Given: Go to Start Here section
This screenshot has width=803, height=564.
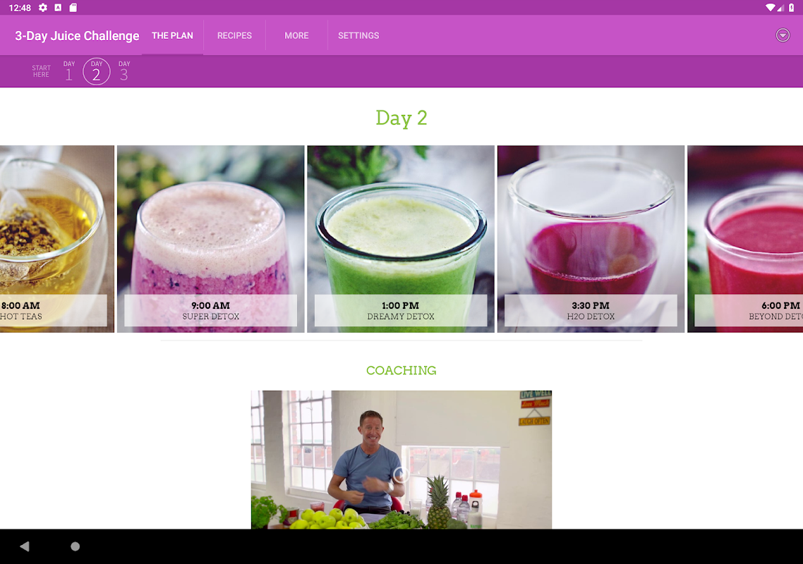Looking at the screenshot, I should pos(41,71).
